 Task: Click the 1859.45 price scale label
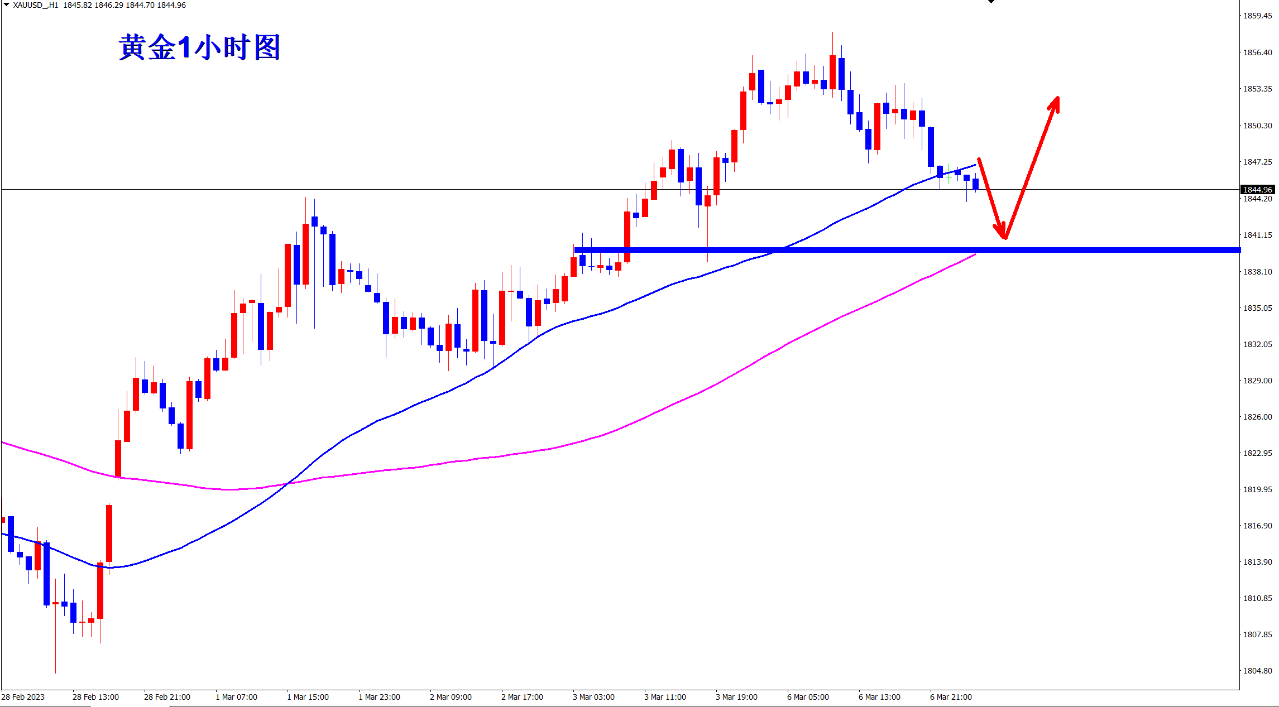(1257, 16)
